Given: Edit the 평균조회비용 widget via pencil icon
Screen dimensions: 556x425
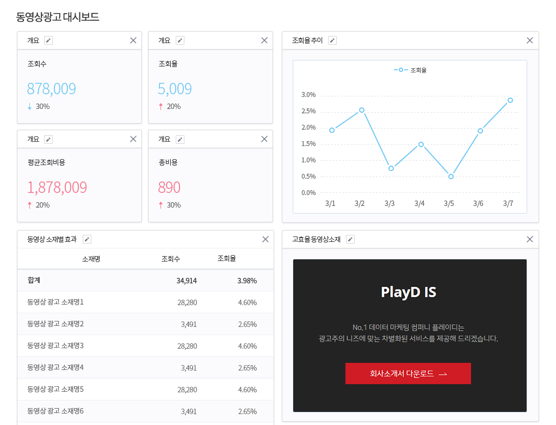Looking at the screenshot, I should coord(48,139).
